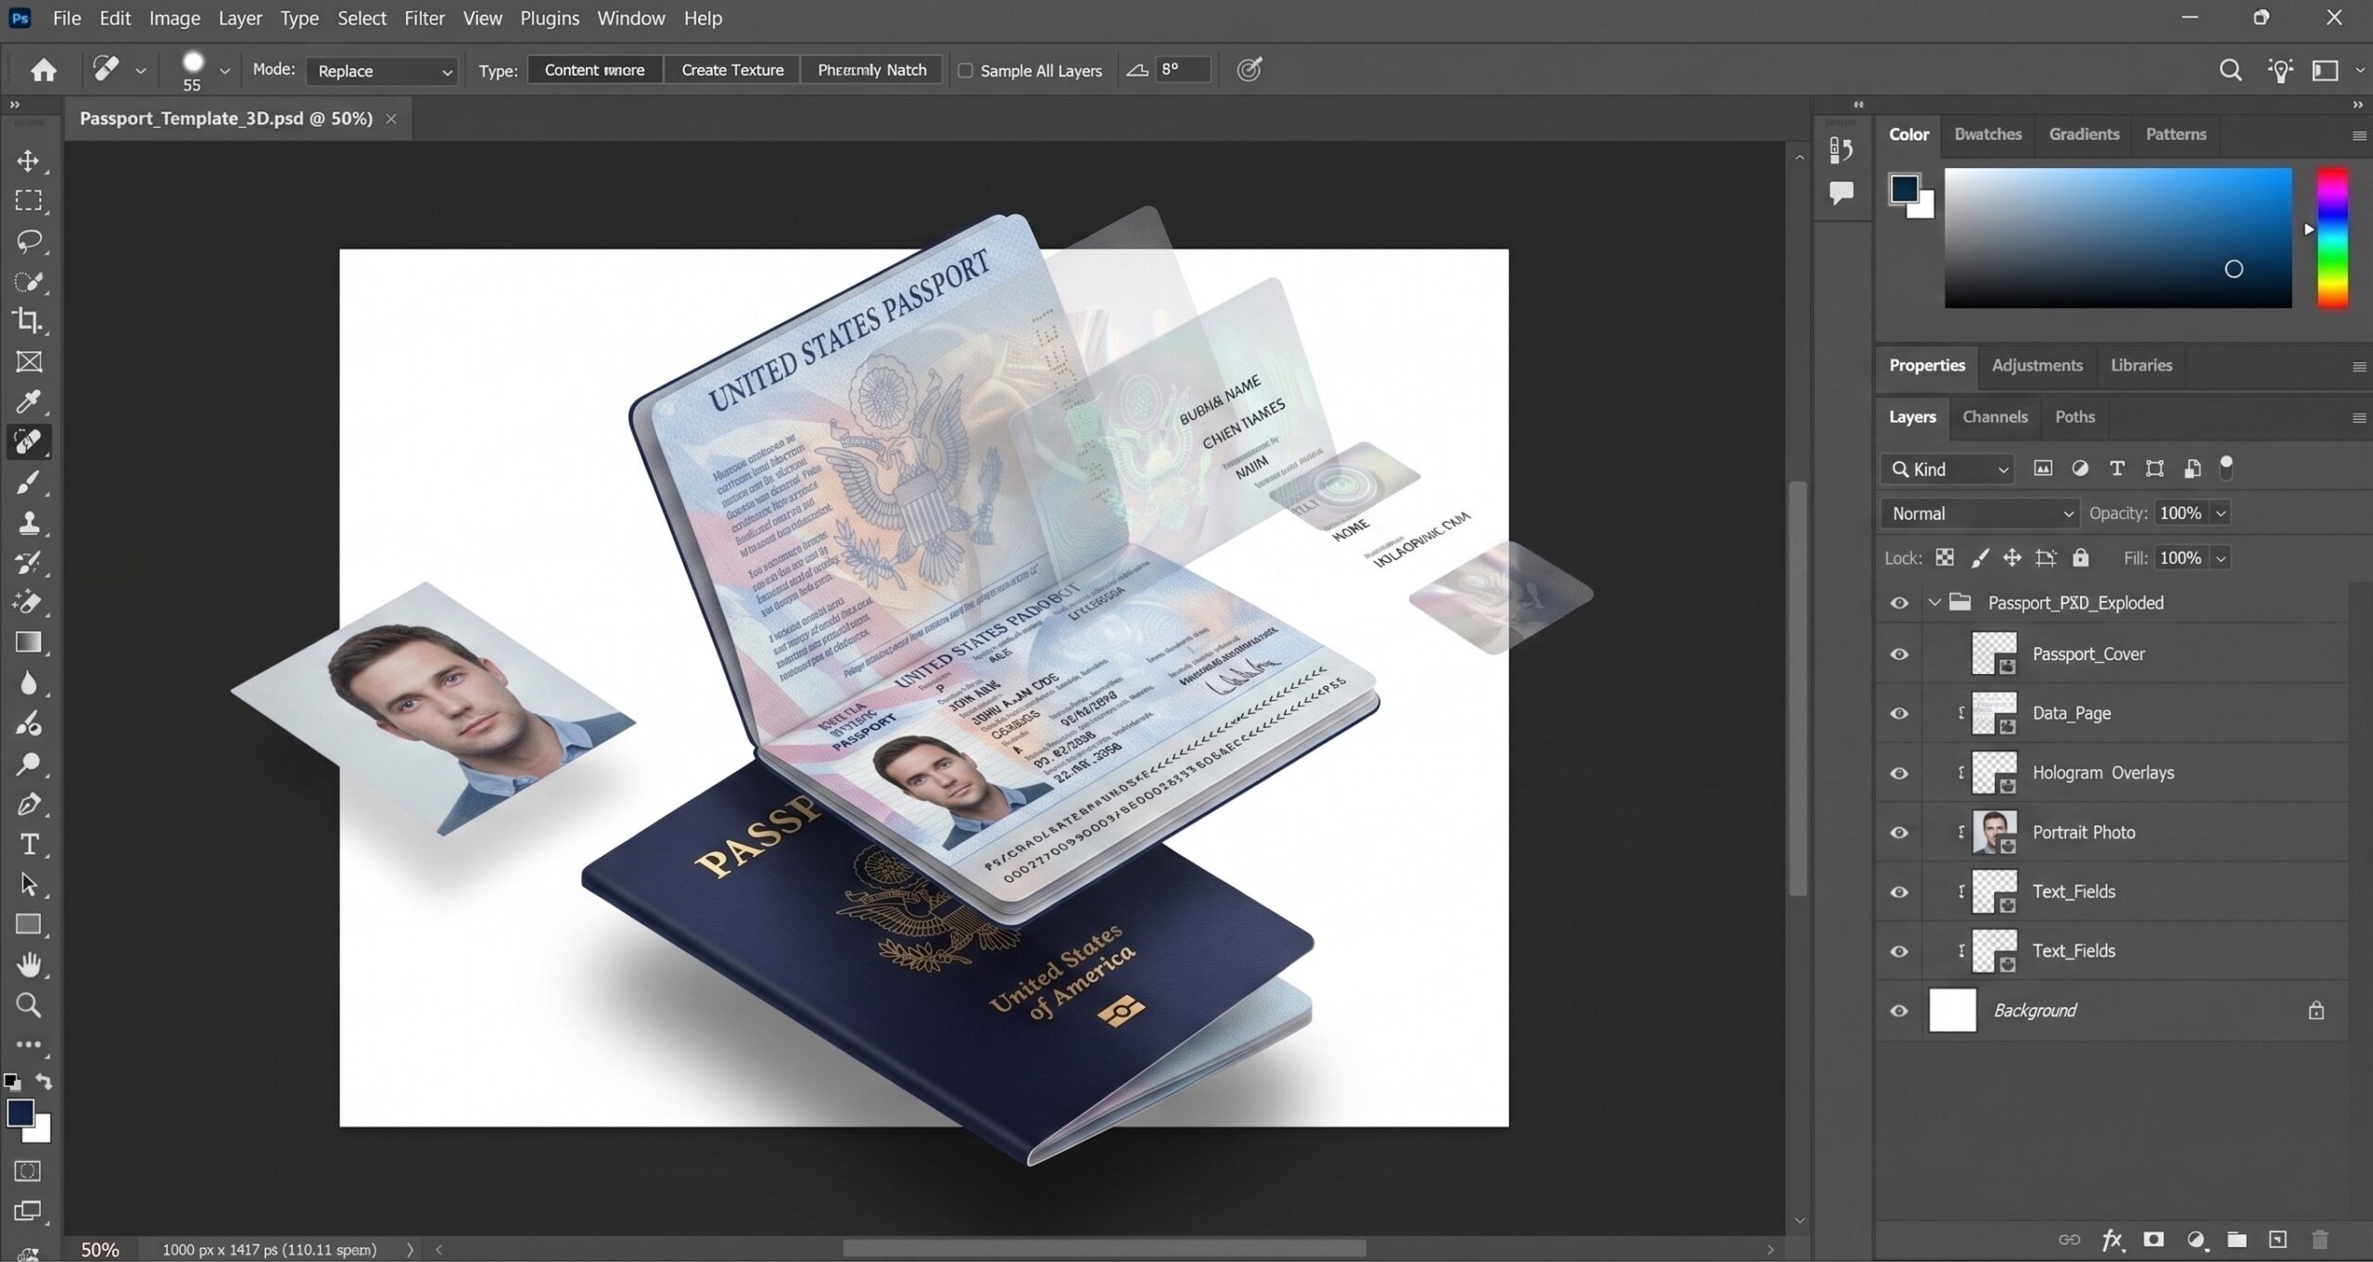
Task: Choose the Create Texture type button
Action: pyautogui.click(x=732, y=70)
